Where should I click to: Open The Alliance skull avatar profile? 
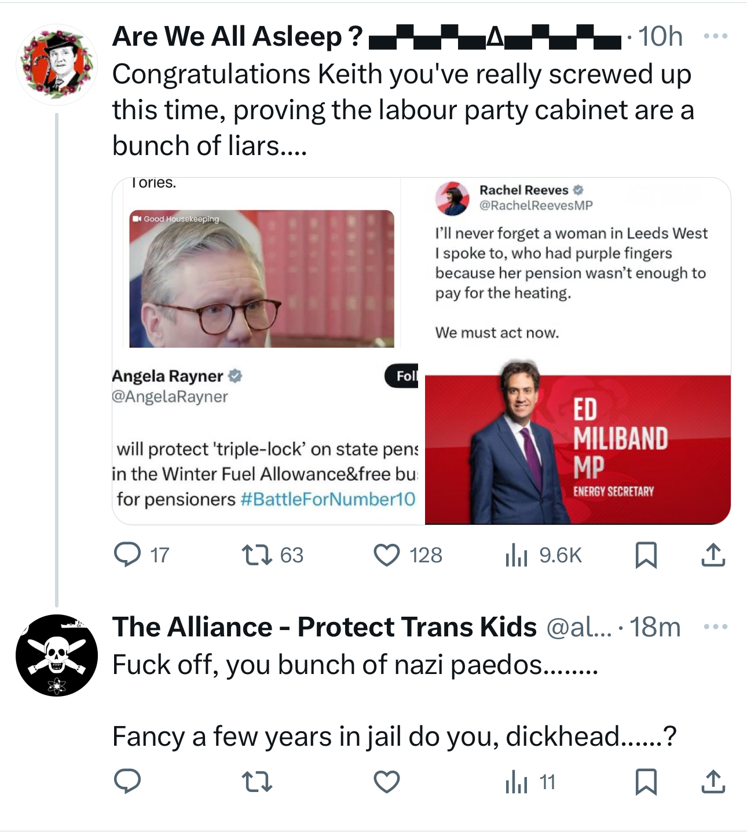[57, 655]
